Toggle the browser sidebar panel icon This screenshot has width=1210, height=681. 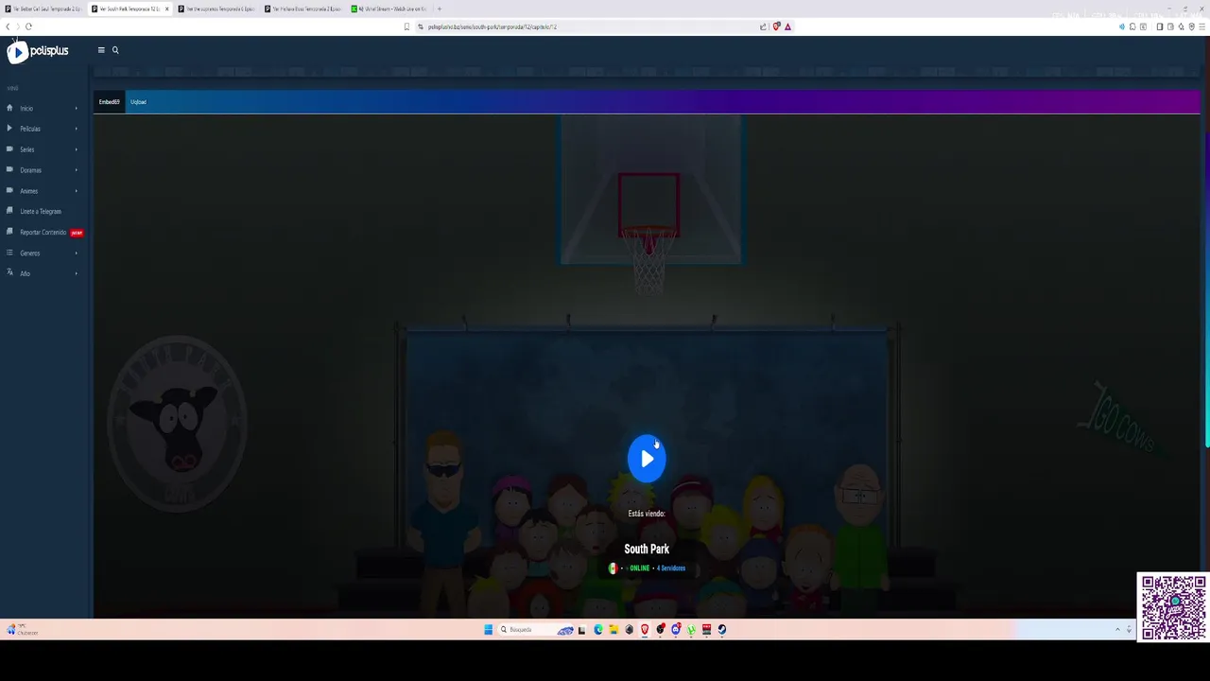point(1160,26)
